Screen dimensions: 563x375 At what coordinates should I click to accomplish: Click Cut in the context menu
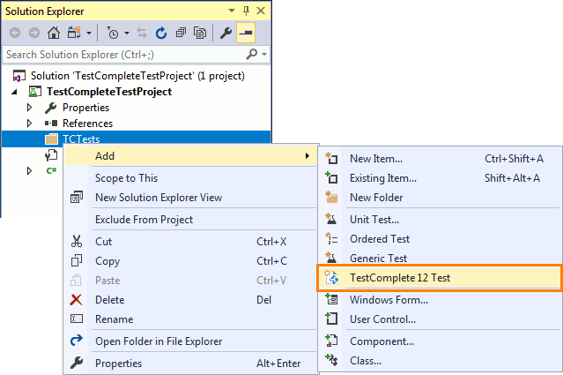tap(103, 241)
